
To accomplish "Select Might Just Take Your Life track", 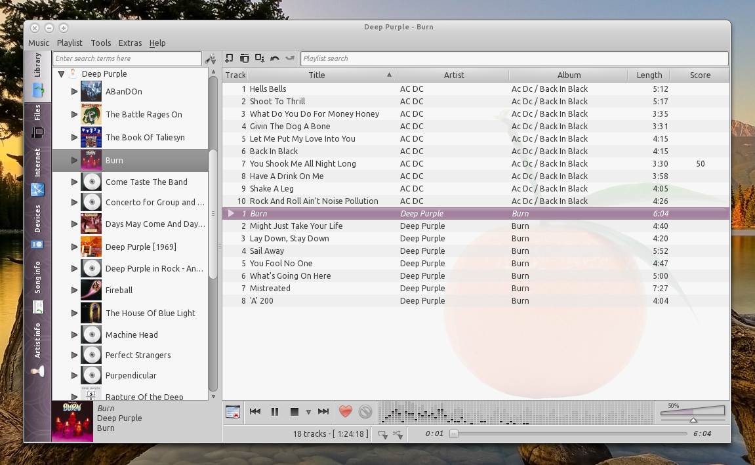I will (476, 226).
